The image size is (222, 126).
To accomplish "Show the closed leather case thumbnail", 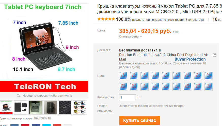I will click(x=50, y=107).
